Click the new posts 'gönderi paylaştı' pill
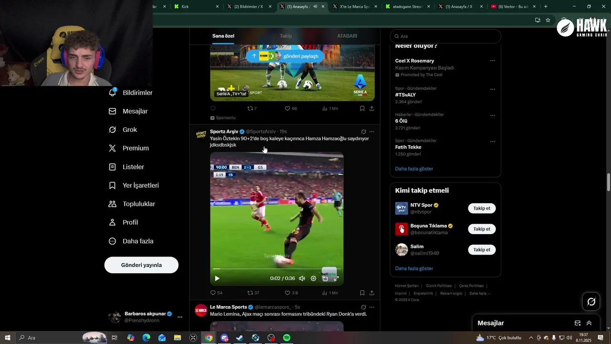 pos(285,56)
